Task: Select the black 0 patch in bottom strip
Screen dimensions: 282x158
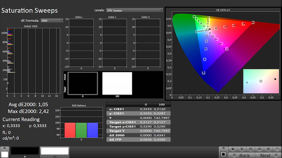Action: click(24, 151)
